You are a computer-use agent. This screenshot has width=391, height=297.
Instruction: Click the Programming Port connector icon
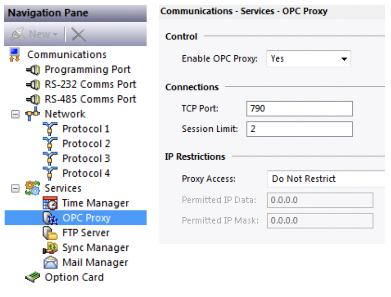[33, 70]
